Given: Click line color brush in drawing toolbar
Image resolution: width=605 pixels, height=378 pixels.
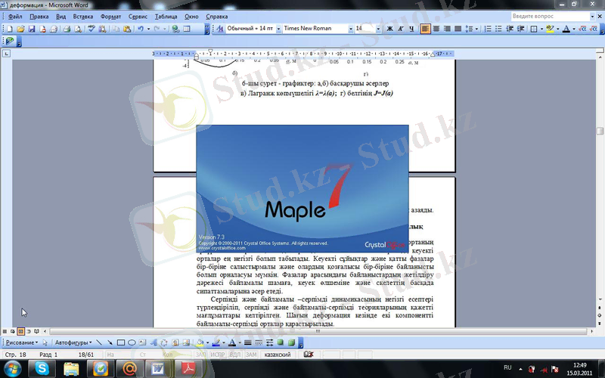Looking at the screenshot, I should [x=216, y=342].
